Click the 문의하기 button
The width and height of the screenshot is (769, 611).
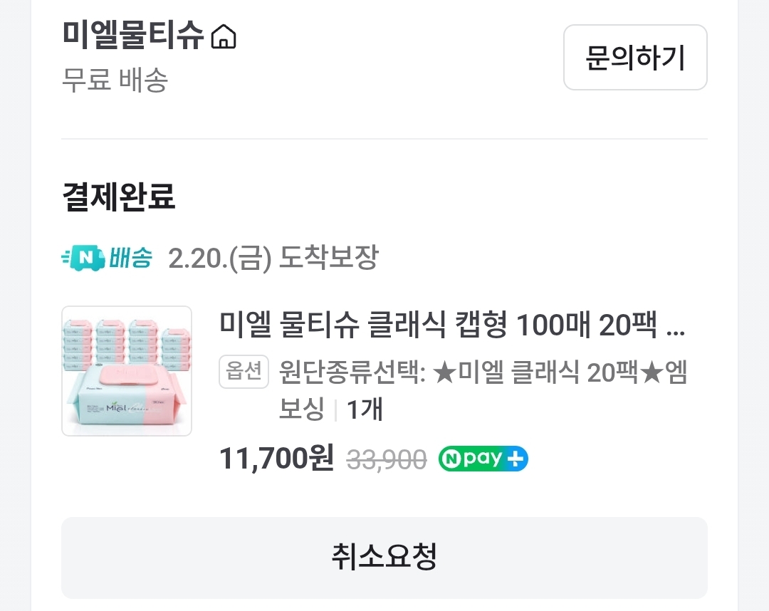pos(635,58)
